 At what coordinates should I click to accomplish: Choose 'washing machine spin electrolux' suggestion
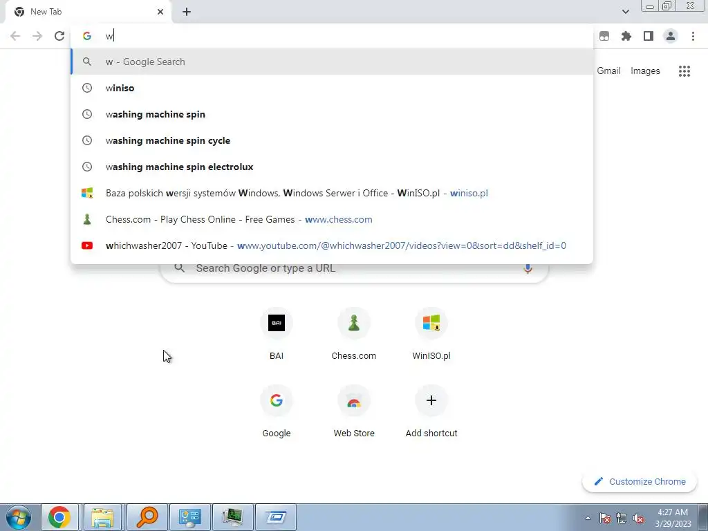(332, 167)
